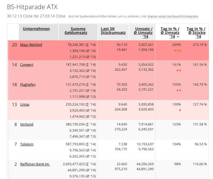Image resolution: width=213 pixels, height=179 pixels.
Task: Open the Telekom company link
Action: point(27,144)
